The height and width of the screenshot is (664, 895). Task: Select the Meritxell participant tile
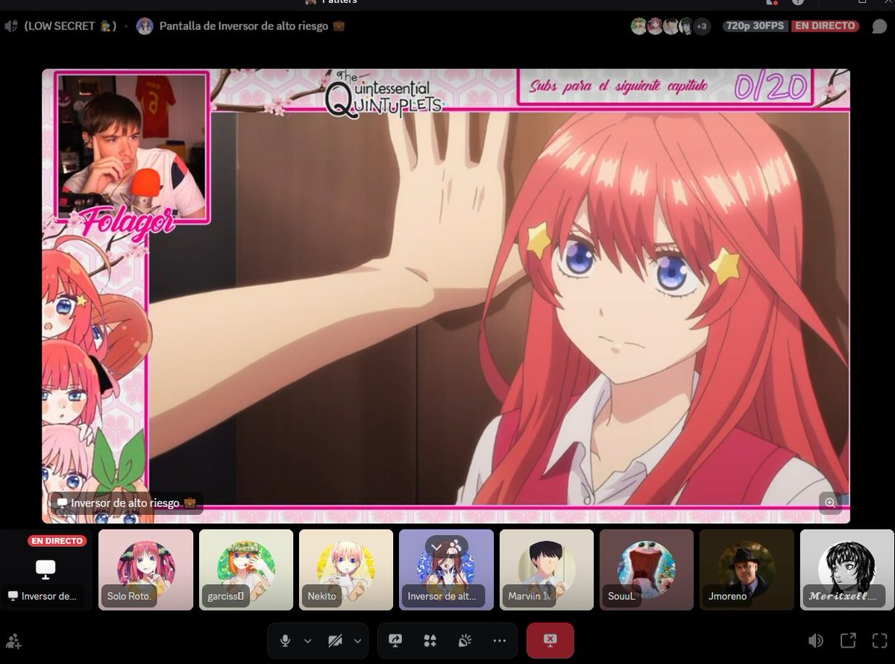[847, 570]
